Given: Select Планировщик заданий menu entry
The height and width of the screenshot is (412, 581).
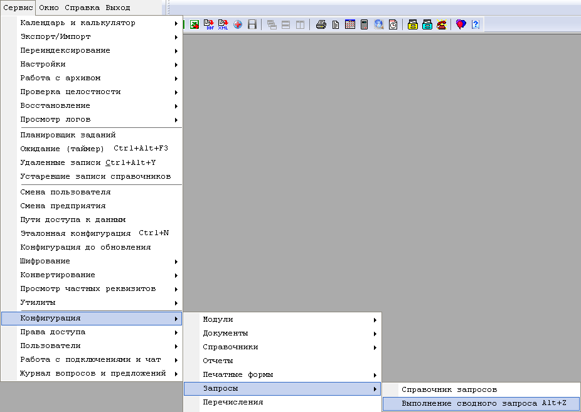Looking at the screenshot, I should click(68, 135).
